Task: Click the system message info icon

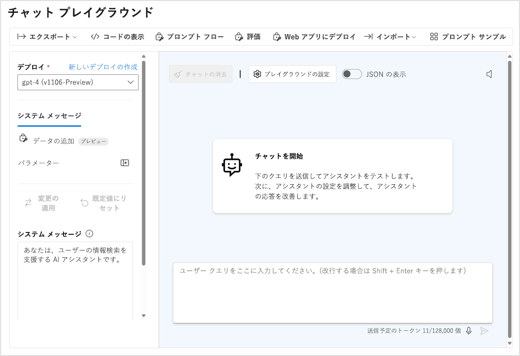Action: (89, 233)
